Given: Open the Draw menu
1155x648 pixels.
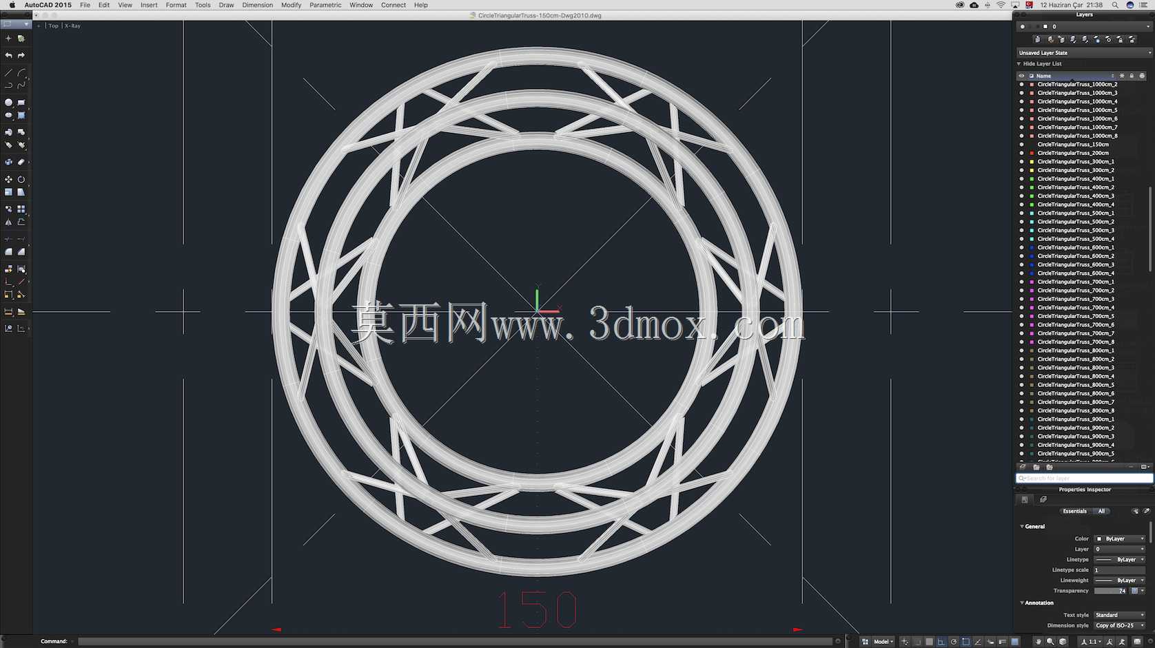Looking at the screenshot, I should [x=226, y=5].
